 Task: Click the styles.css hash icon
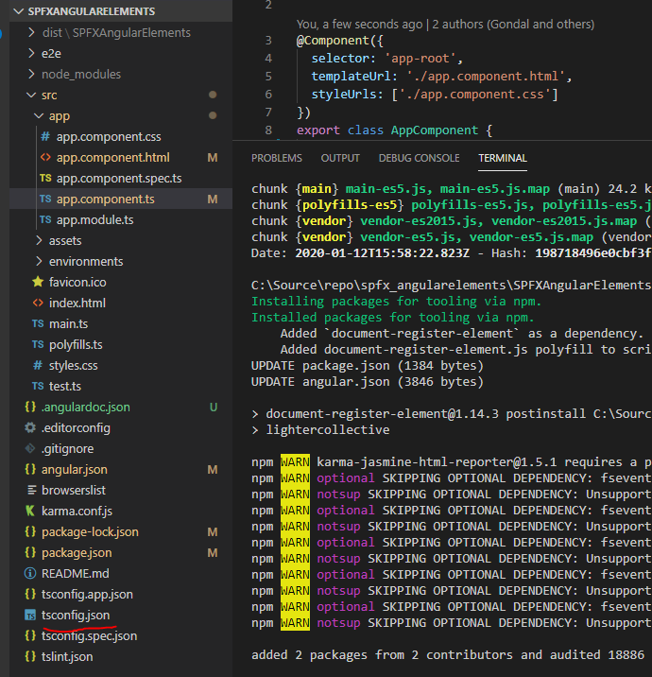click(x=38, y=365)
